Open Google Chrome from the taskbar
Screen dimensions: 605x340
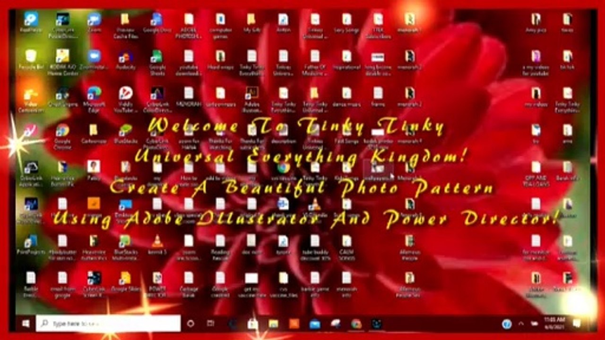point(356,323)
